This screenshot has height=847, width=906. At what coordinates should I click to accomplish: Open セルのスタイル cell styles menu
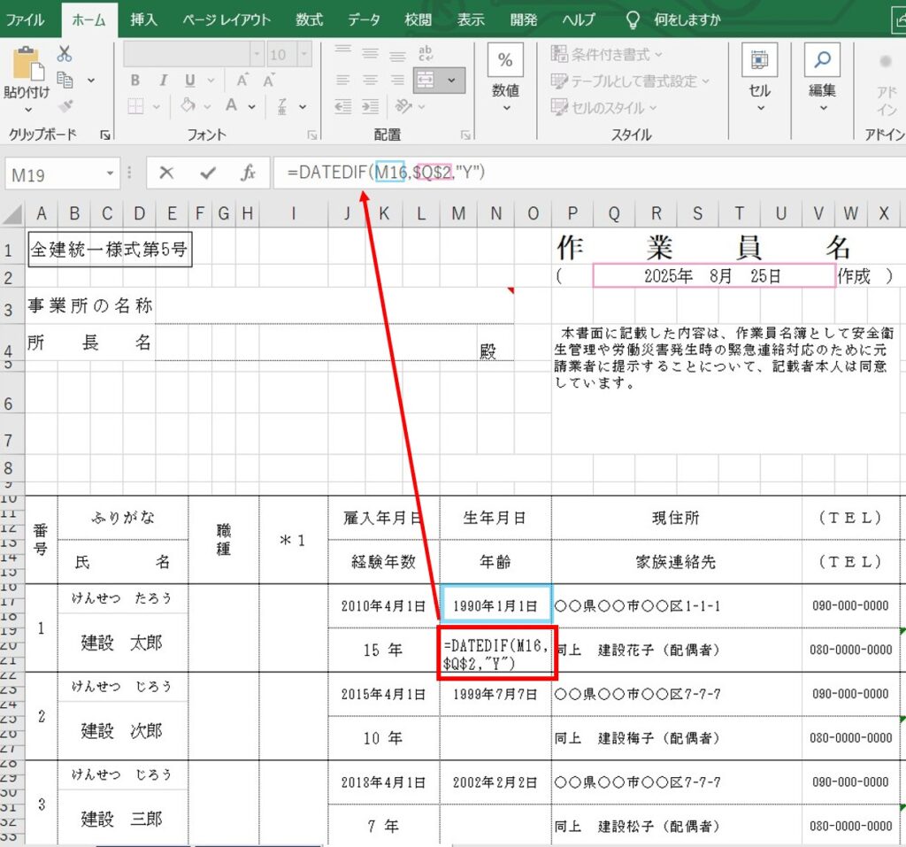[x=603, y=108]
